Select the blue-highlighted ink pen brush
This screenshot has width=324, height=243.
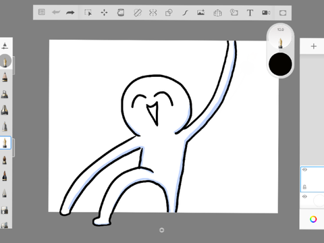tap(5, 142)
